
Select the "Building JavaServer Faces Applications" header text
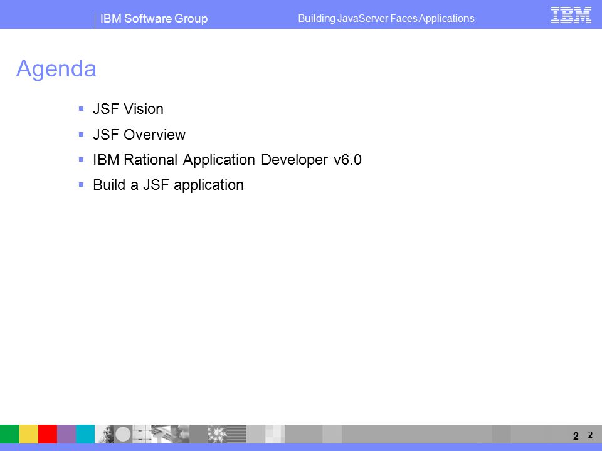pyautogui.click(x=386, y=18)
